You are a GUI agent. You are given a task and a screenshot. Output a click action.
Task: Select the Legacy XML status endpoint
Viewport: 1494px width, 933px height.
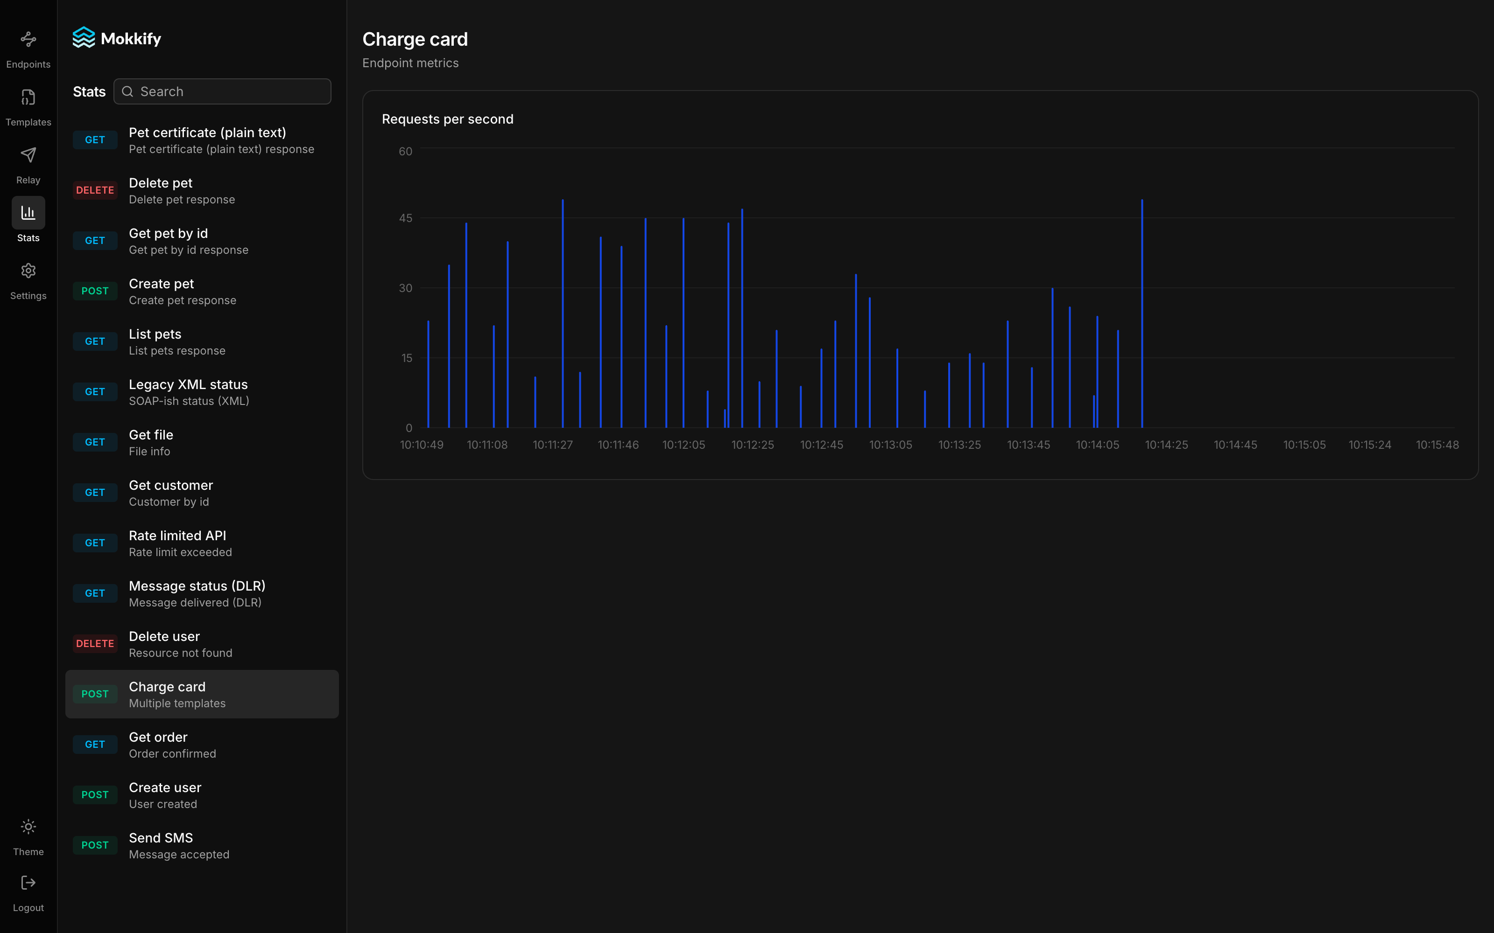tap(202, 392)
